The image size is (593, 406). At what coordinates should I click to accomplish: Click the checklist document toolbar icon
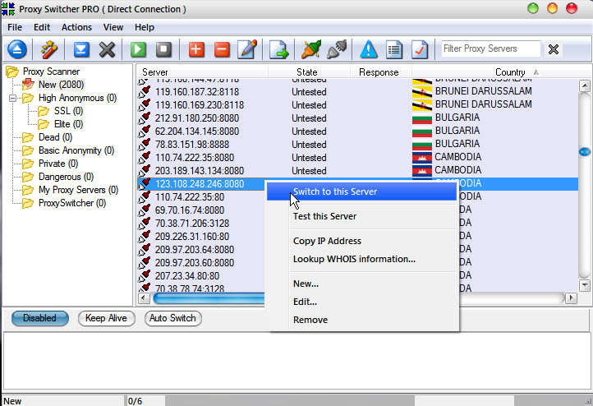click(x=420, y=49)
